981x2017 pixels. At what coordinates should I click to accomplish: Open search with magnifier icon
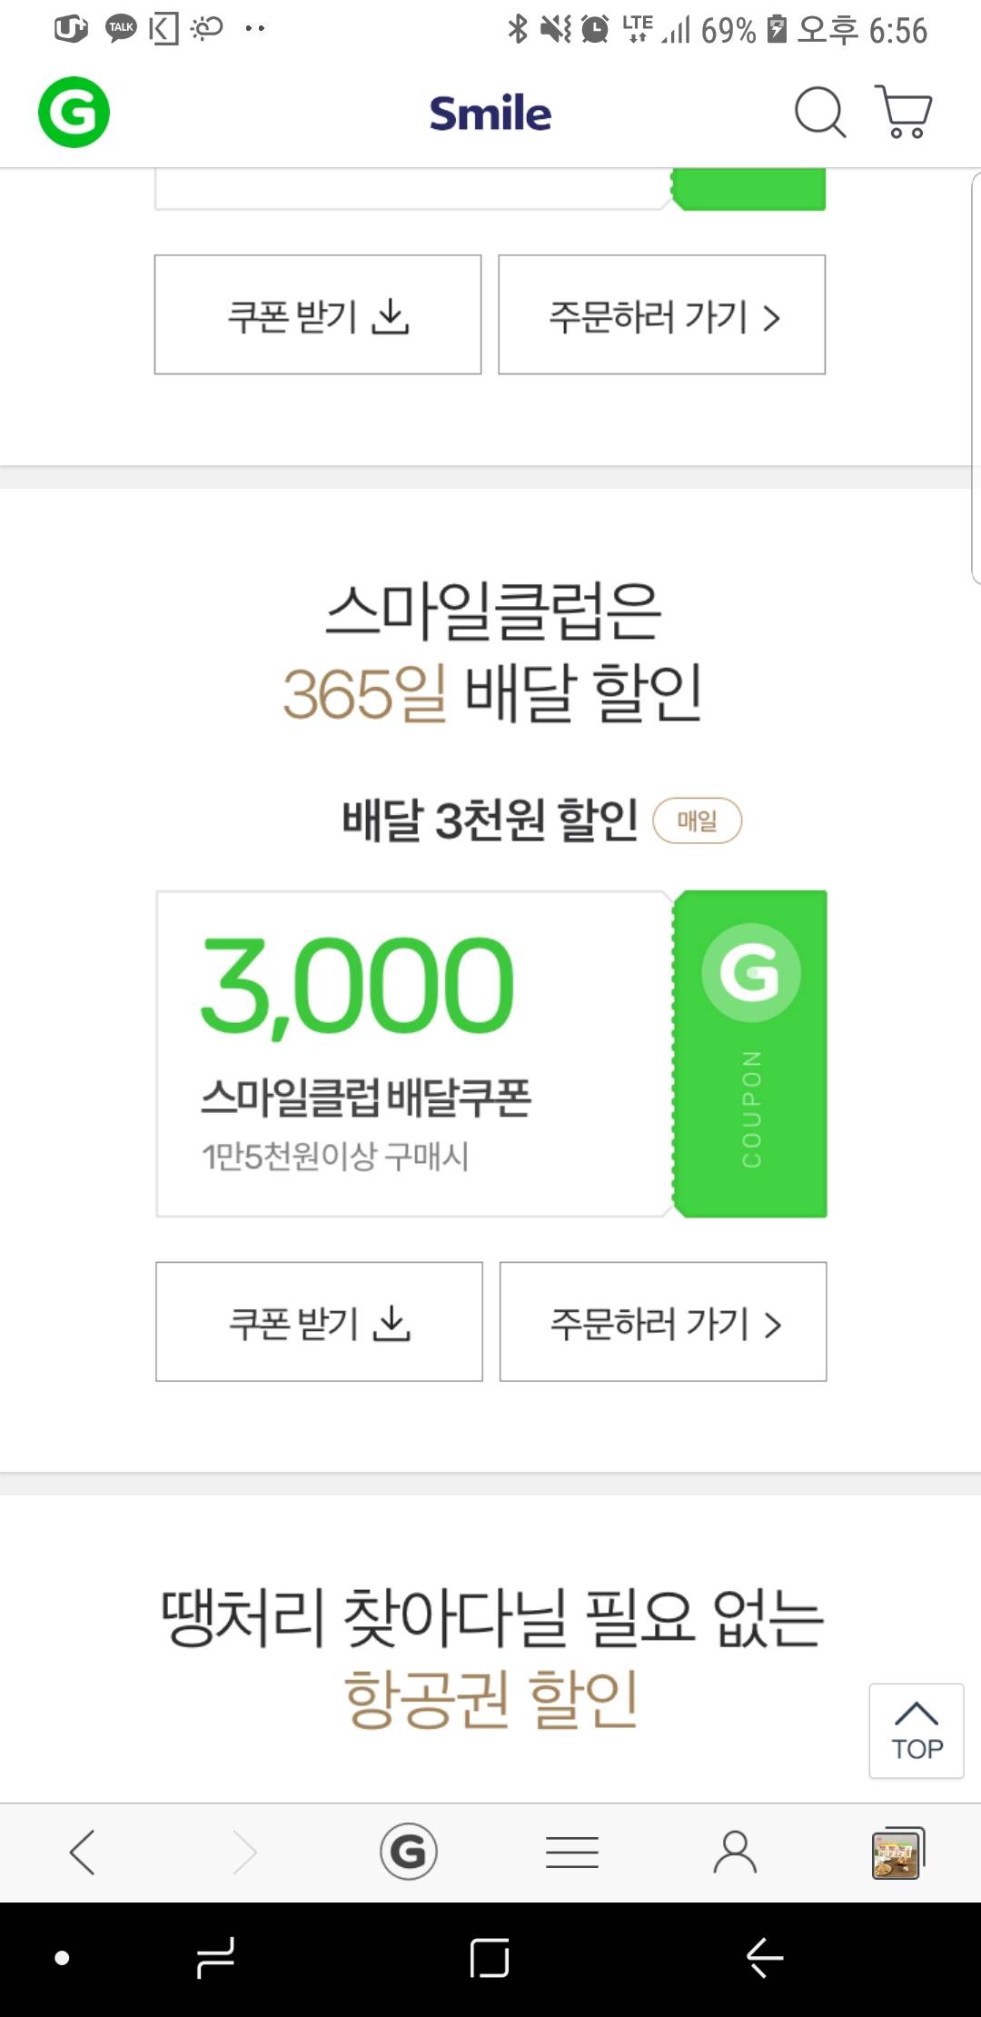coord(819,113)
